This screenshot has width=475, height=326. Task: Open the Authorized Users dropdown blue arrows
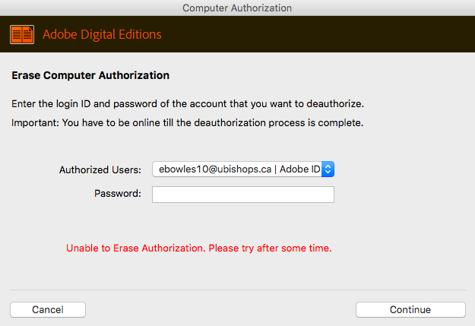point(328,169)
